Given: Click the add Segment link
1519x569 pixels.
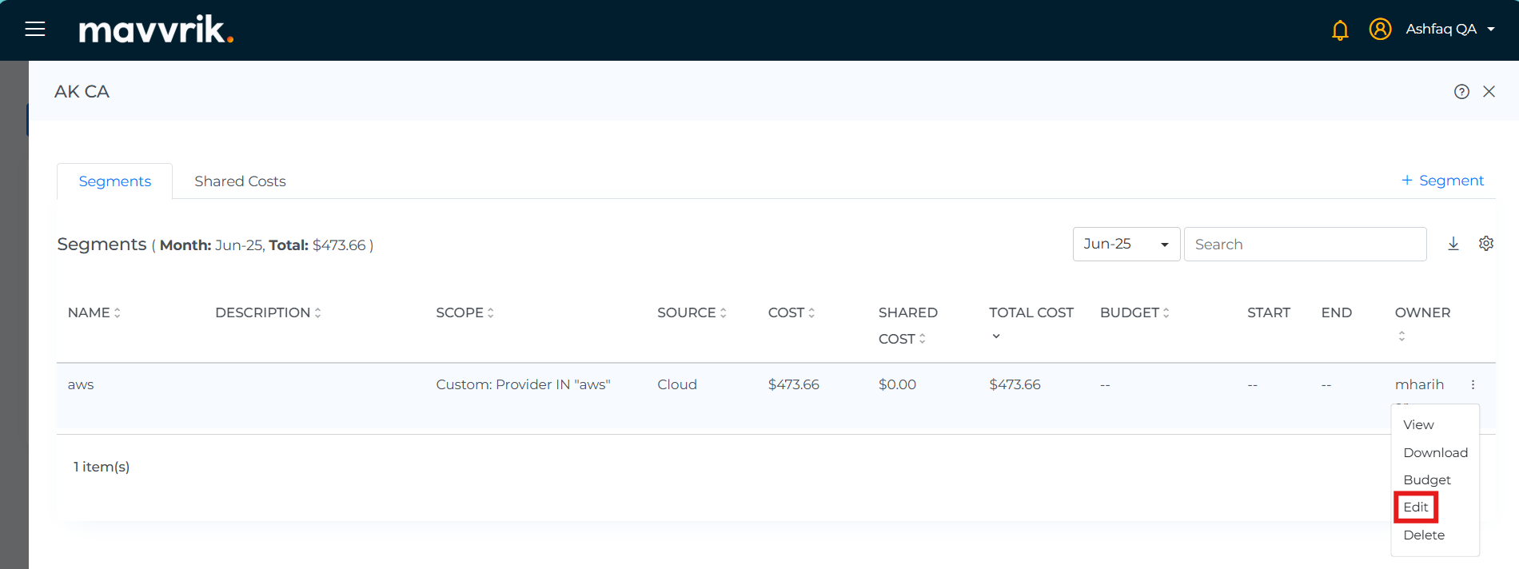Looking at the screenshot, I should [1442, 181].
